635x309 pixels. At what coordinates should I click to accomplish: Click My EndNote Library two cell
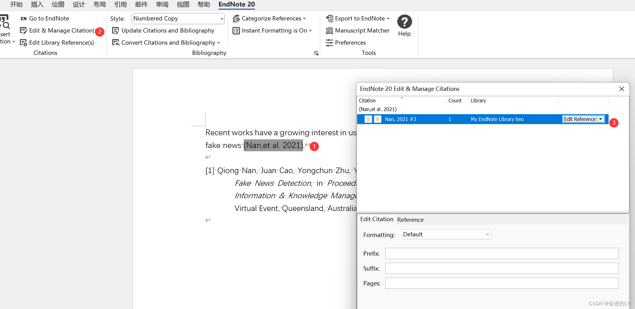coord(497,119)
